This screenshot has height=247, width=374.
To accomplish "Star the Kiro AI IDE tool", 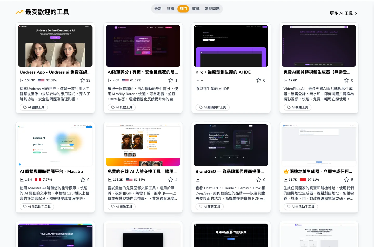I will point(259,80).
